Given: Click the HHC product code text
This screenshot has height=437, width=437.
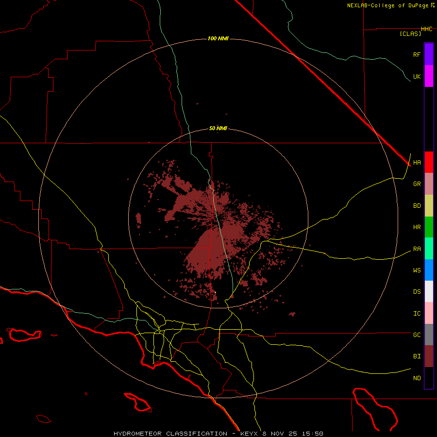Looking at the screenshot, I should tap(427, 29).
